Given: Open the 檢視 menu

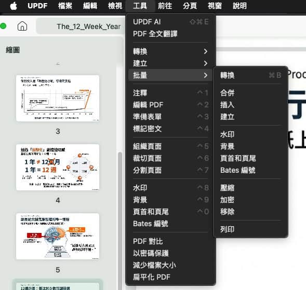Looking at the screenshot, I should tap(115, 6).
